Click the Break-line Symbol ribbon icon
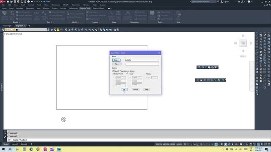The width and height of the screenshot is (271, 152). pos(111,15)
